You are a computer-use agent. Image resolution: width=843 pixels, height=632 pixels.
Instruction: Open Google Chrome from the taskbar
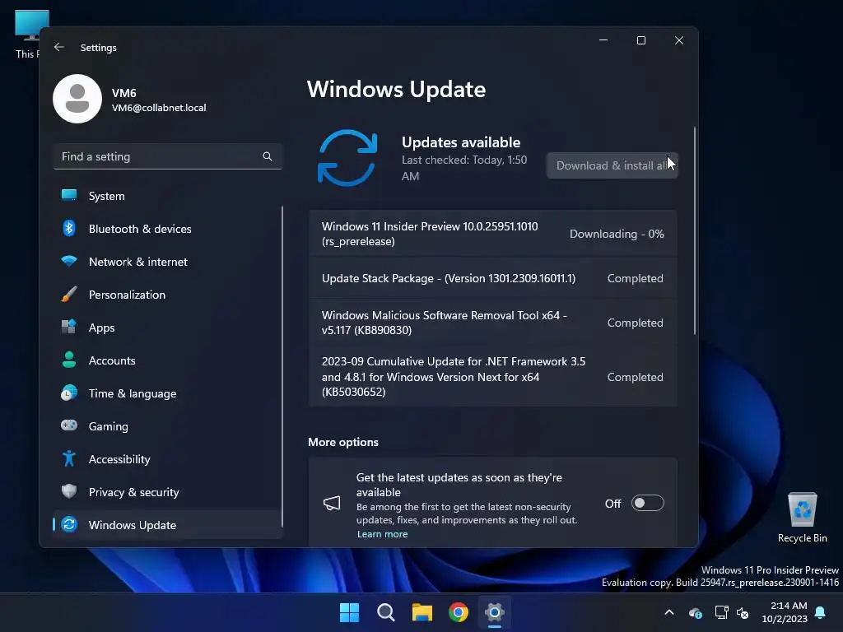coord(458,612)
